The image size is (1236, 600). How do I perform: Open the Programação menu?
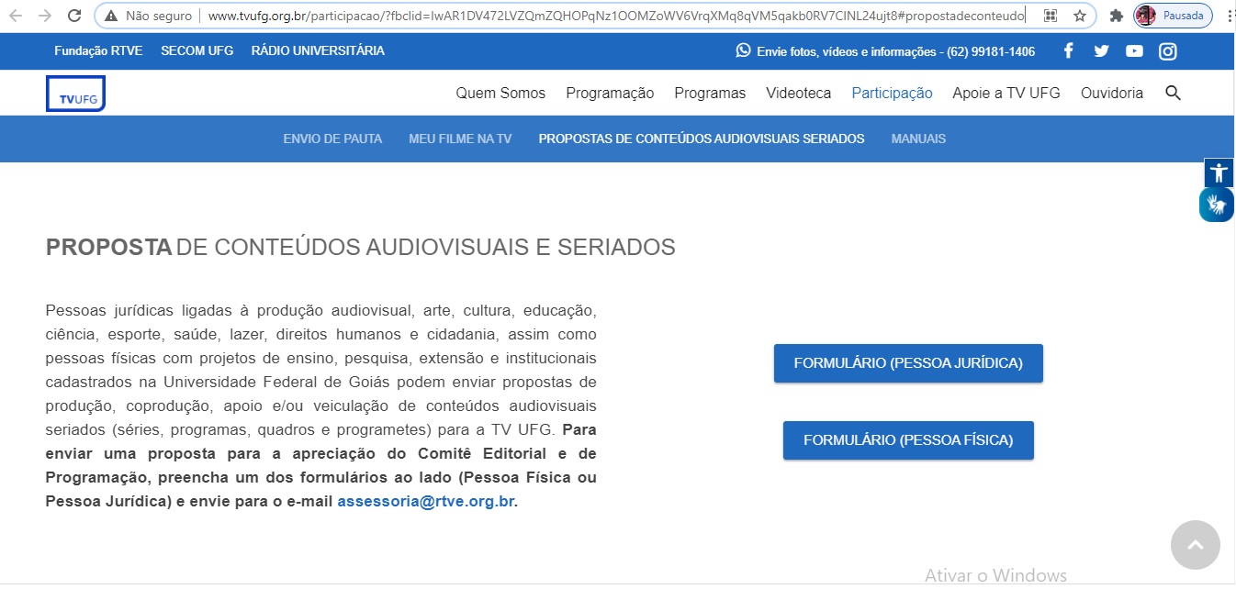[610, 93]
